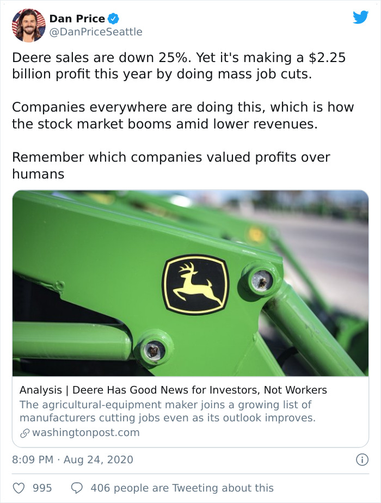This screenshot has width=381, height=503.
Task: Open the article headline about Deere investors
Action: (173, 389)
